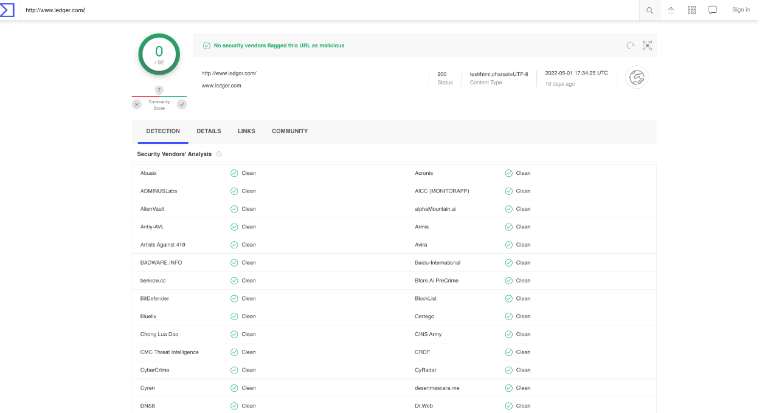This screenshot has width=765, height=413.
Task: Switch to the DETAILS tab
Action: [209, 131]
